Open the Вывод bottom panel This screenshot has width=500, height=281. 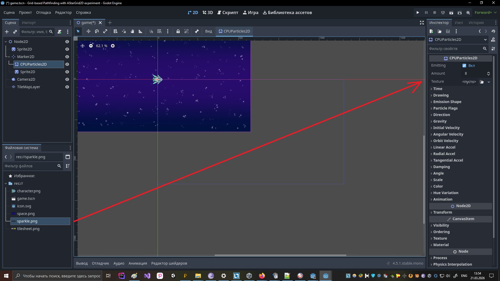tap(82, 263)
